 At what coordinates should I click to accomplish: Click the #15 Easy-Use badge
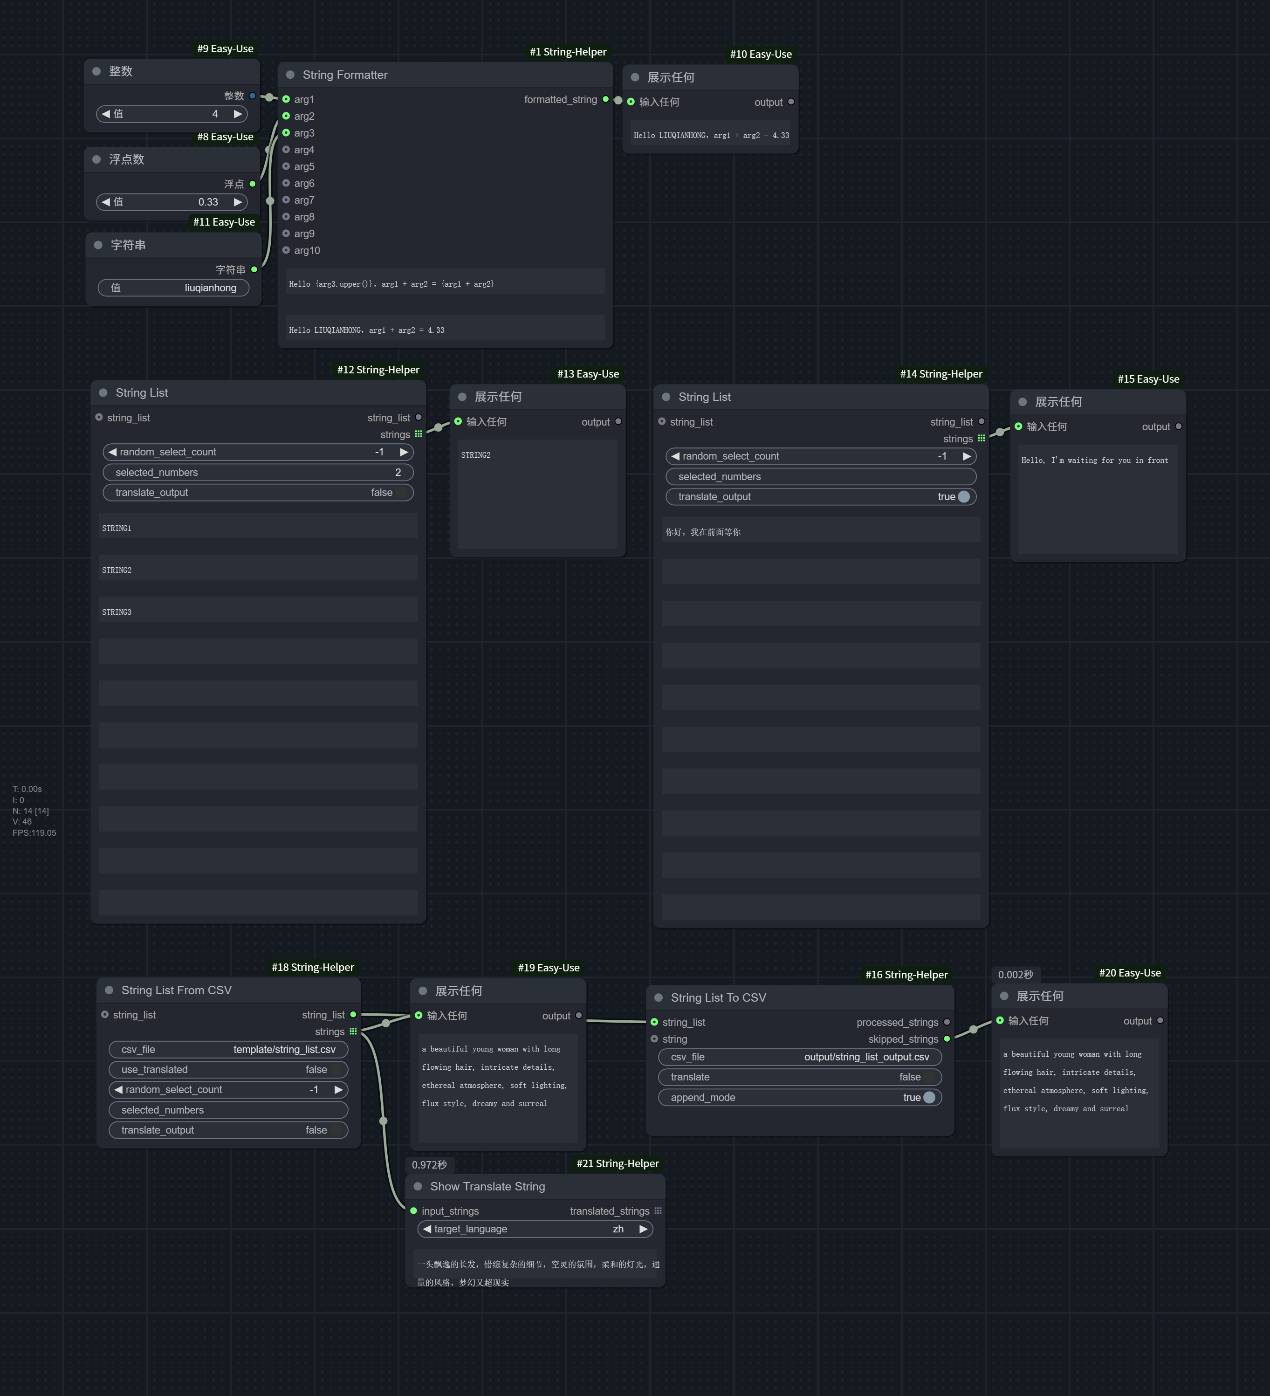1148,379
